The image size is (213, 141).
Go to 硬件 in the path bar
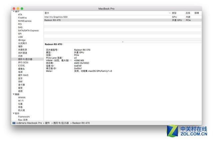(x=47, y=123)
